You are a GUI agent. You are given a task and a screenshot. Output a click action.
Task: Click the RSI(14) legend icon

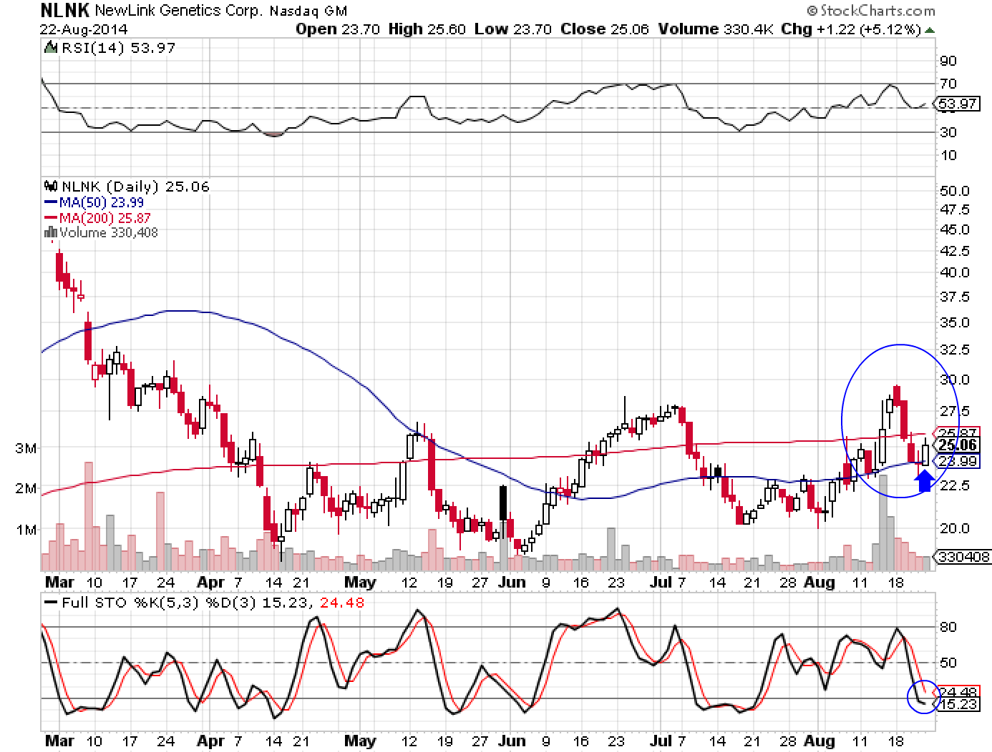click(50, 48)
